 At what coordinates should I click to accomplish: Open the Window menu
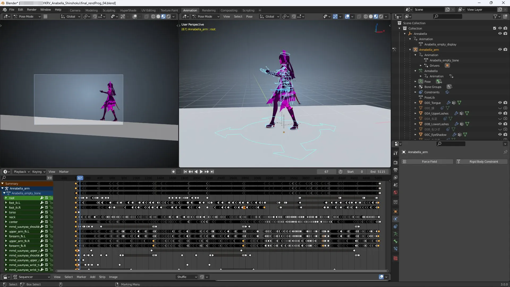point(45,10)
